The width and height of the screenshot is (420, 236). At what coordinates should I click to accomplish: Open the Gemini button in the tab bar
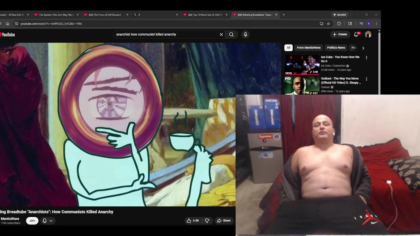pyautogui.click(x=340, y=15)
